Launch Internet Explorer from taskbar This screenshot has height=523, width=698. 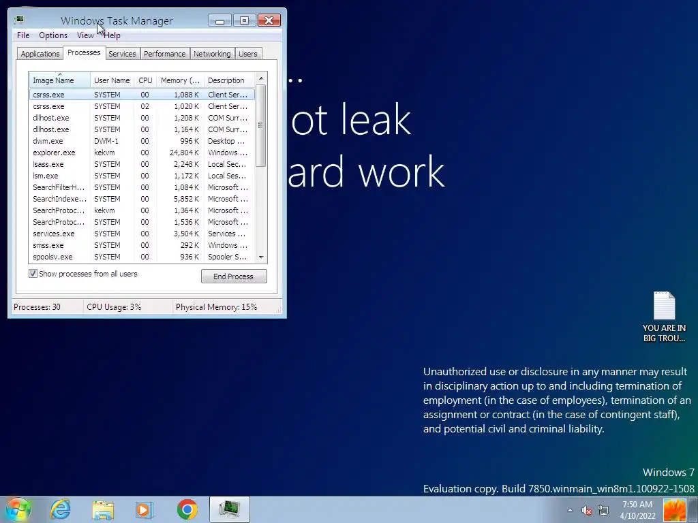[x=60, y=509]
